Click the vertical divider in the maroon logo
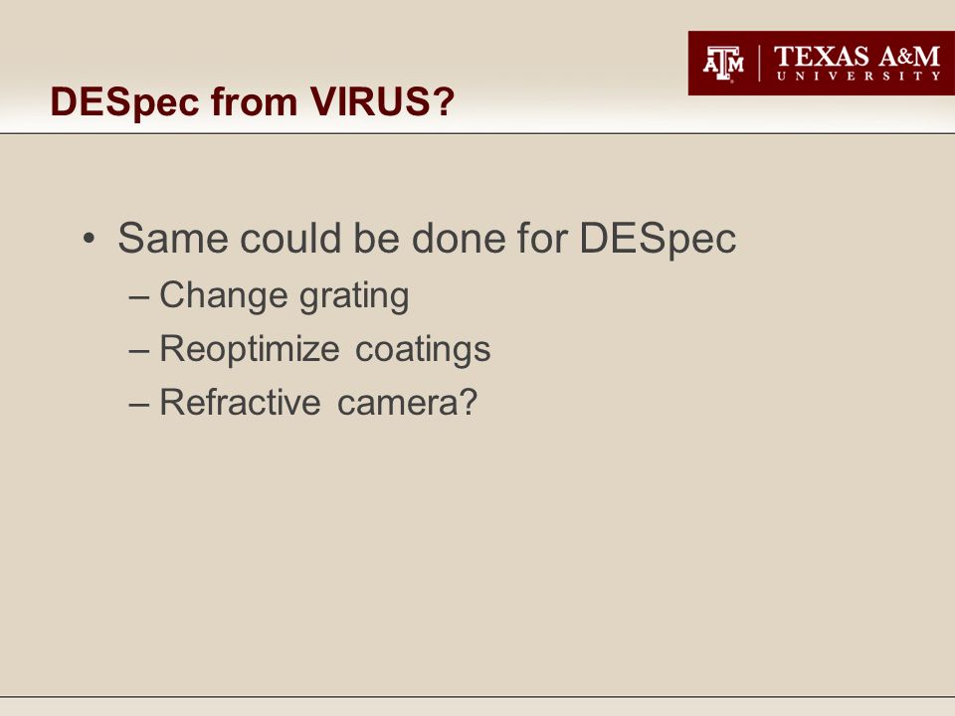This screenshot has height=716, width=955. [759, 64]
